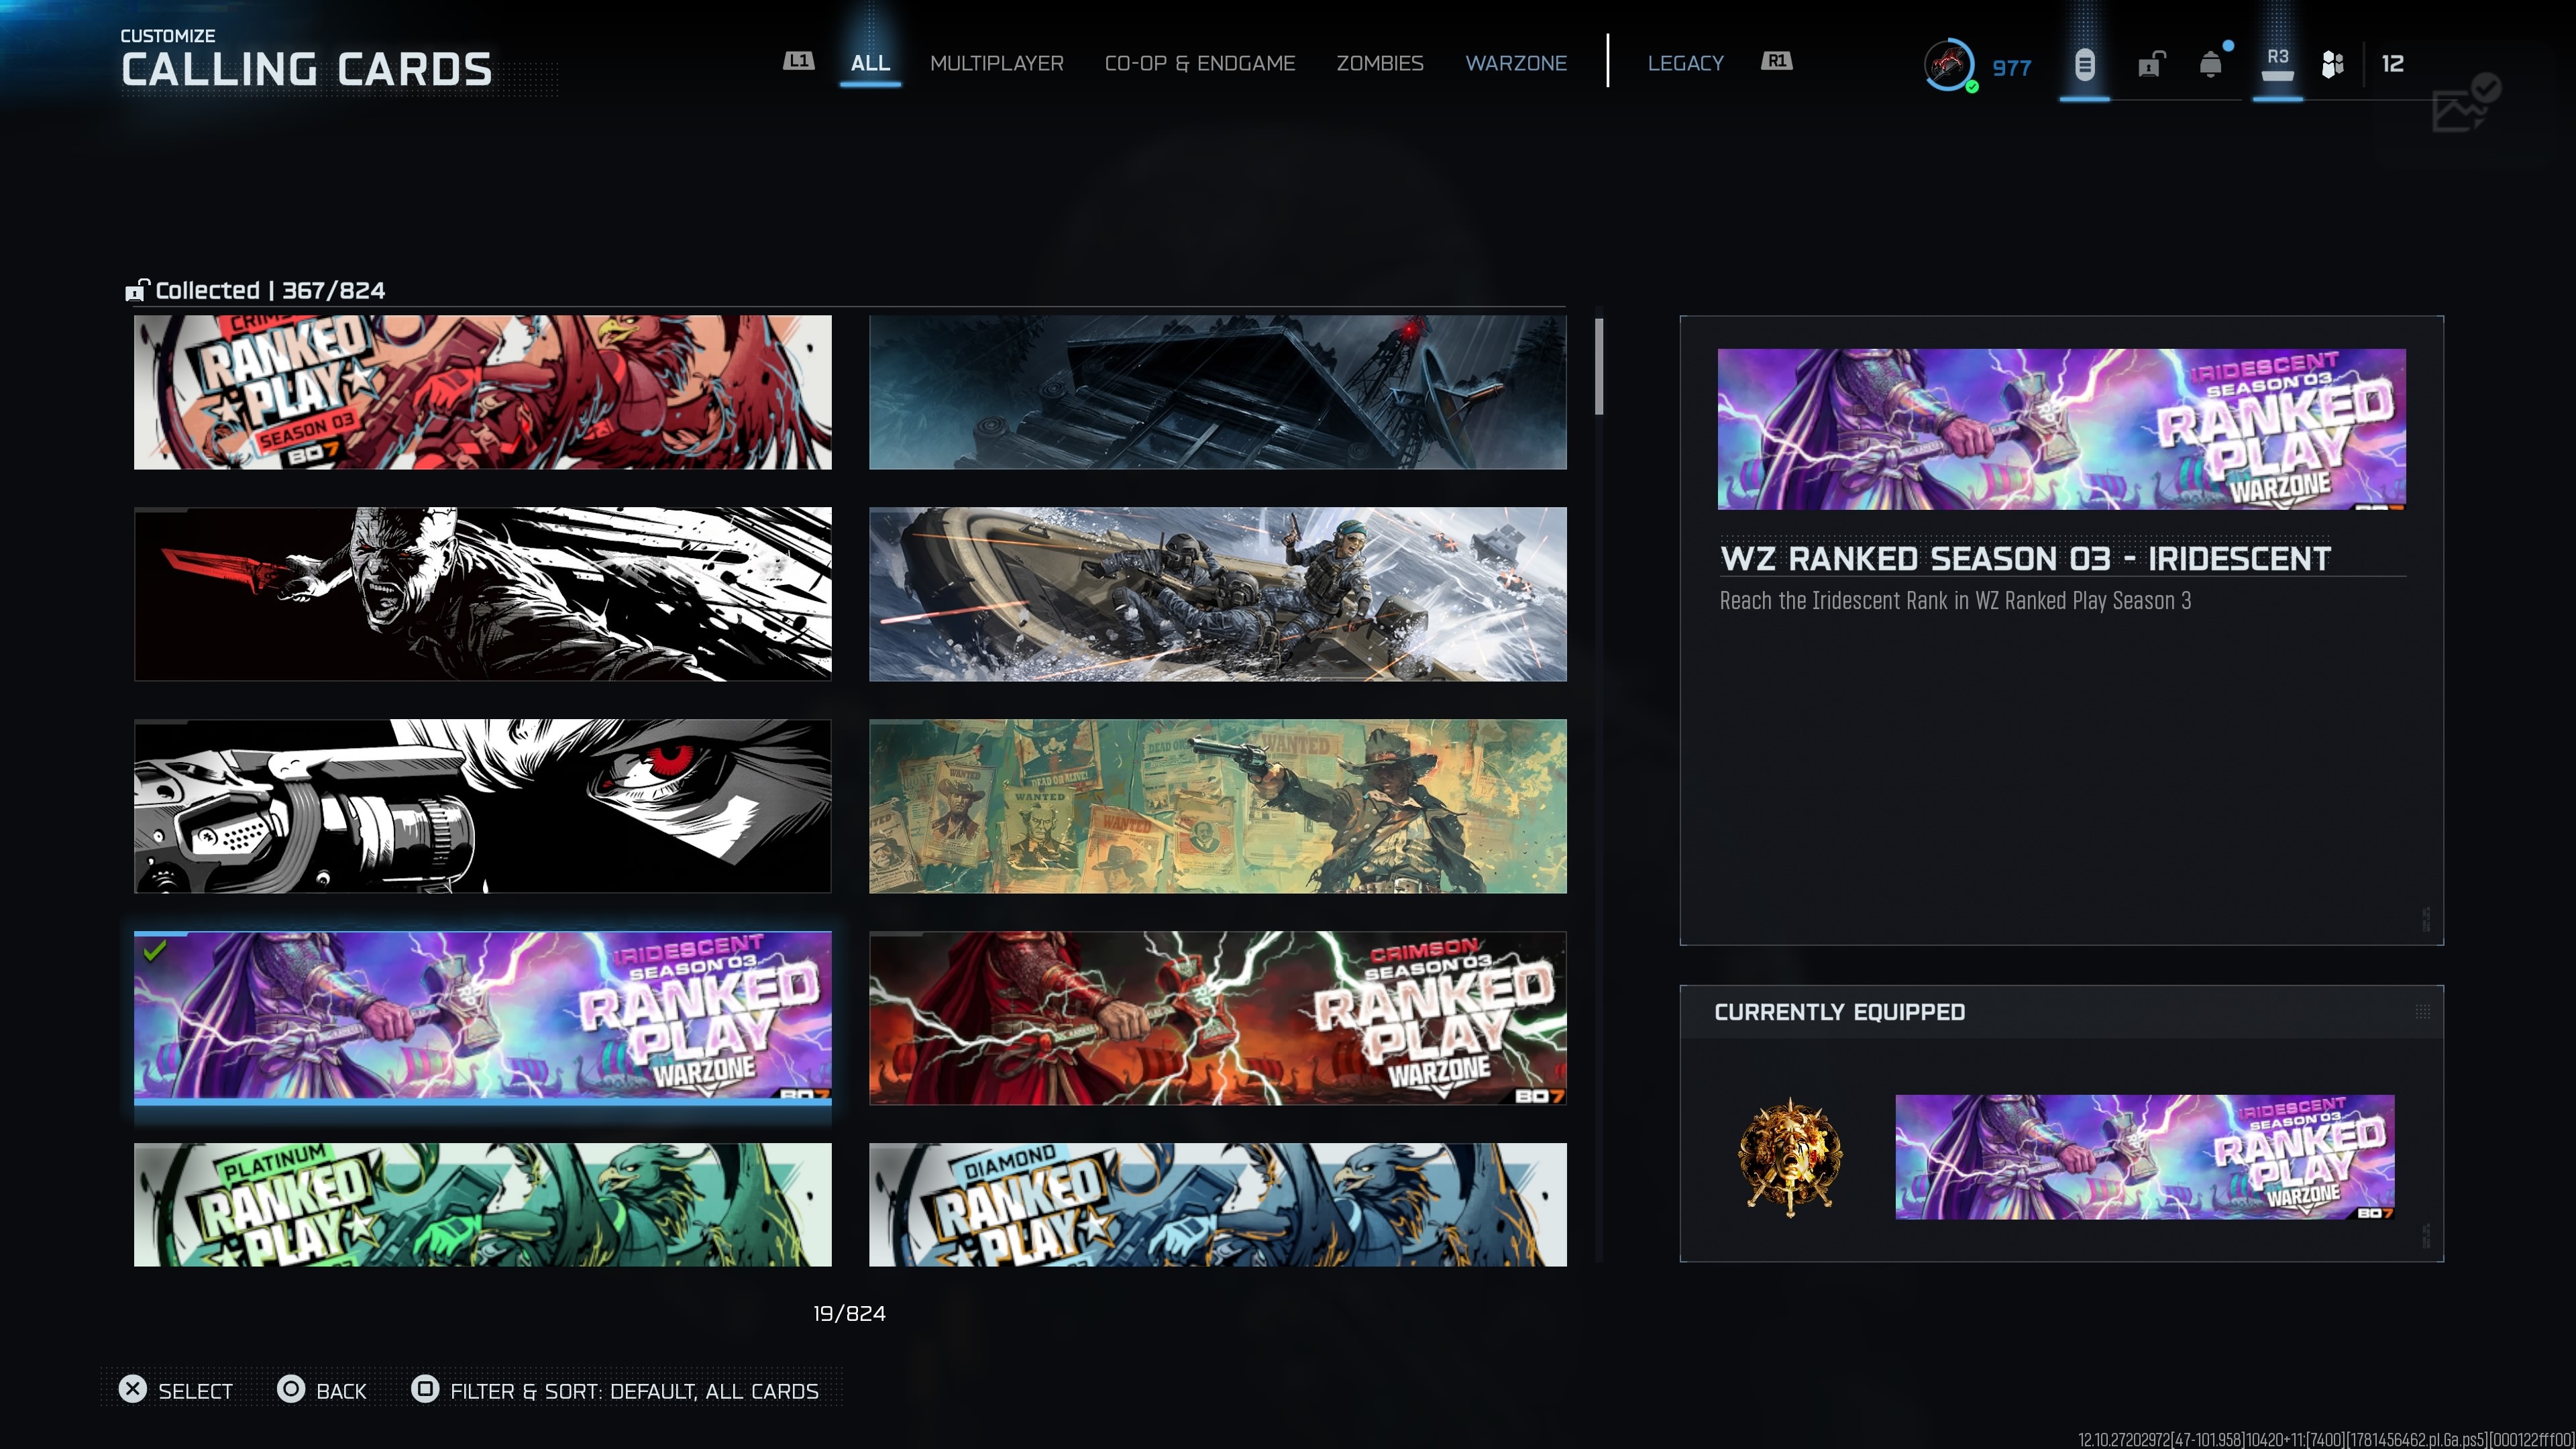This screenshot has height=1449, width=2576.
Task: Open the party members icon beside 12
Action: [x=2332, y=65]
